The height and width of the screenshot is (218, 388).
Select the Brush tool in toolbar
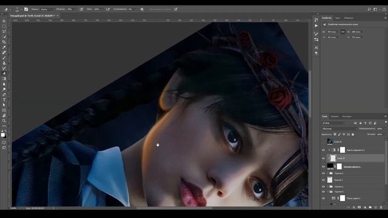[4, 58]
